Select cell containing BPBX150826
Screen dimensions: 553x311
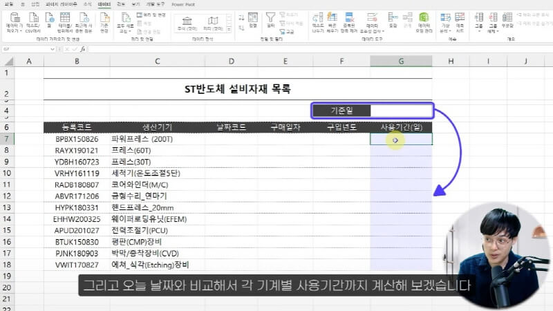coord(77,139)
